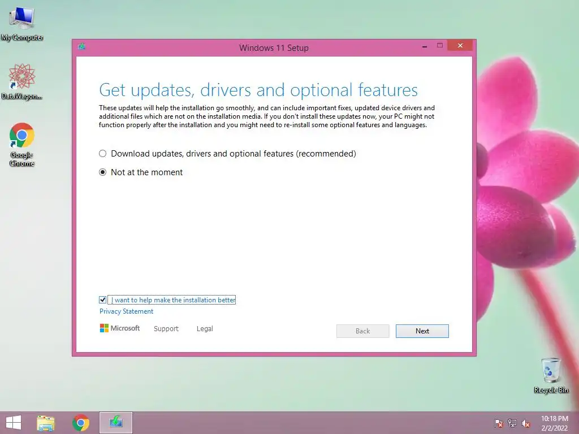Open the Privacy Statement link
Viewport: 579px width, 434px height.
click(x=126, y=311)
